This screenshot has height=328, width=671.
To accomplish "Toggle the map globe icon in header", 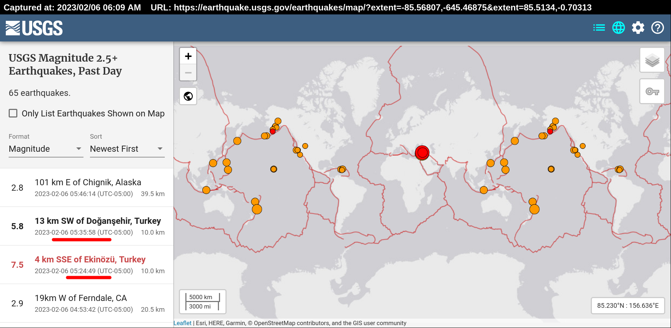I will pos(619,28).
